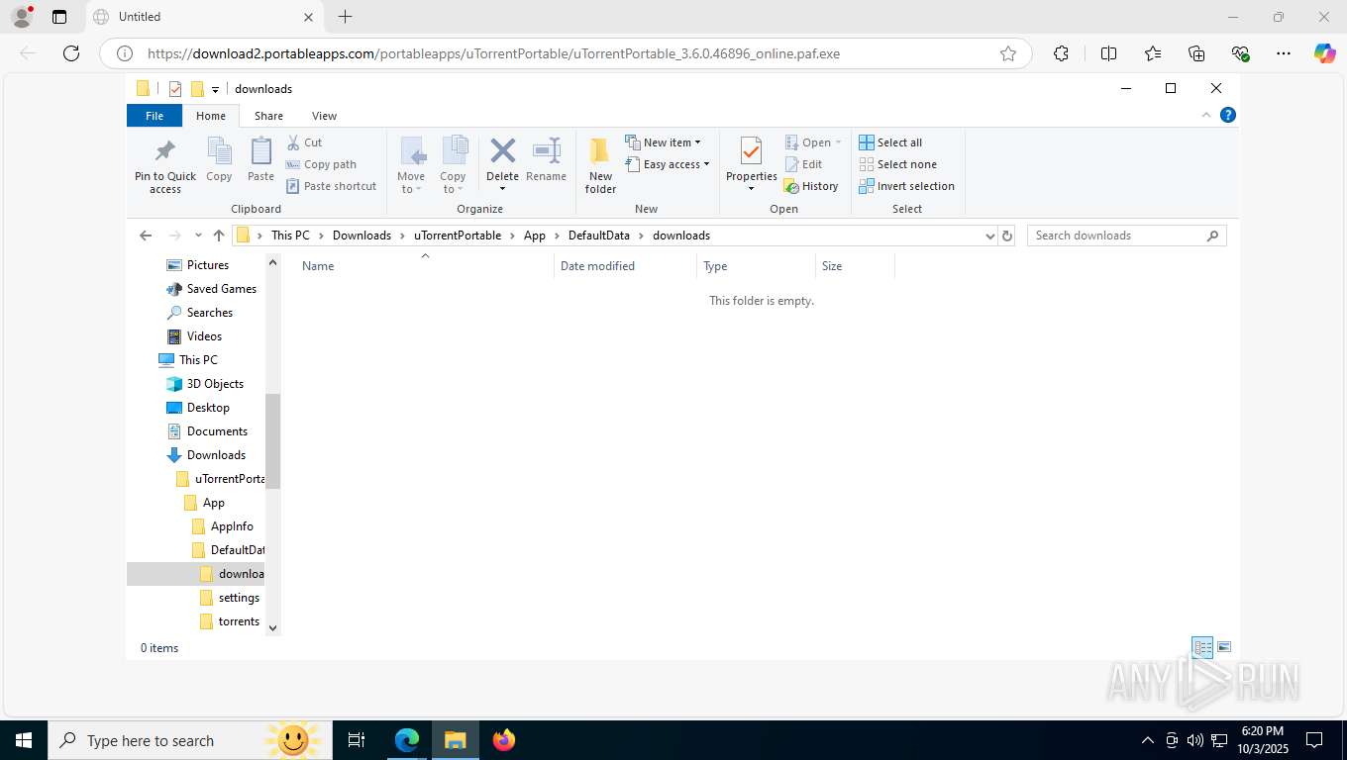
Task: Refresh the Edge browser page
Action: pos(71,53)
